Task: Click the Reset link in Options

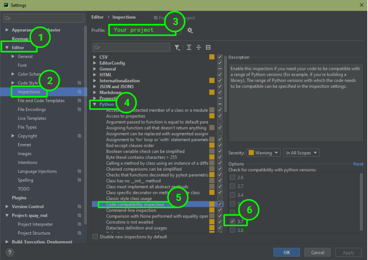Action: [358, 164]
